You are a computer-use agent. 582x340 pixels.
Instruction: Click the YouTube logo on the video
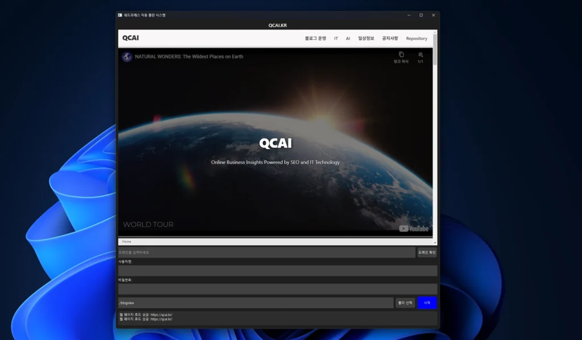(x=414, y=229)
